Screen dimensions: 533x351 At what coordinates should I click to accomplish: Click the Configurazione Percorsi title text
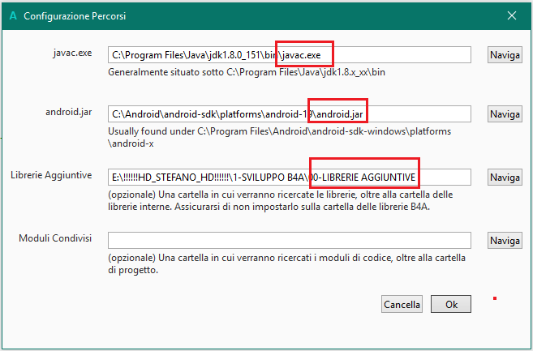click(x=75, y=16)
